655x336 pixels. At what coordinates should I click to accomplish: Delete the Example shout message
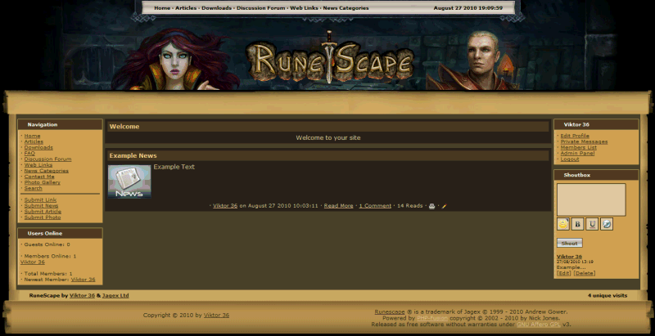coord(584,274)
